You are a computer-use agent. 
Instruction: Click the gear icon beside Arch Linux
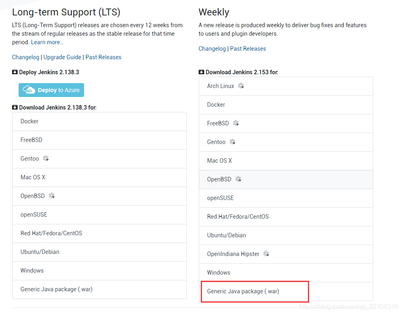pos(241,86)
